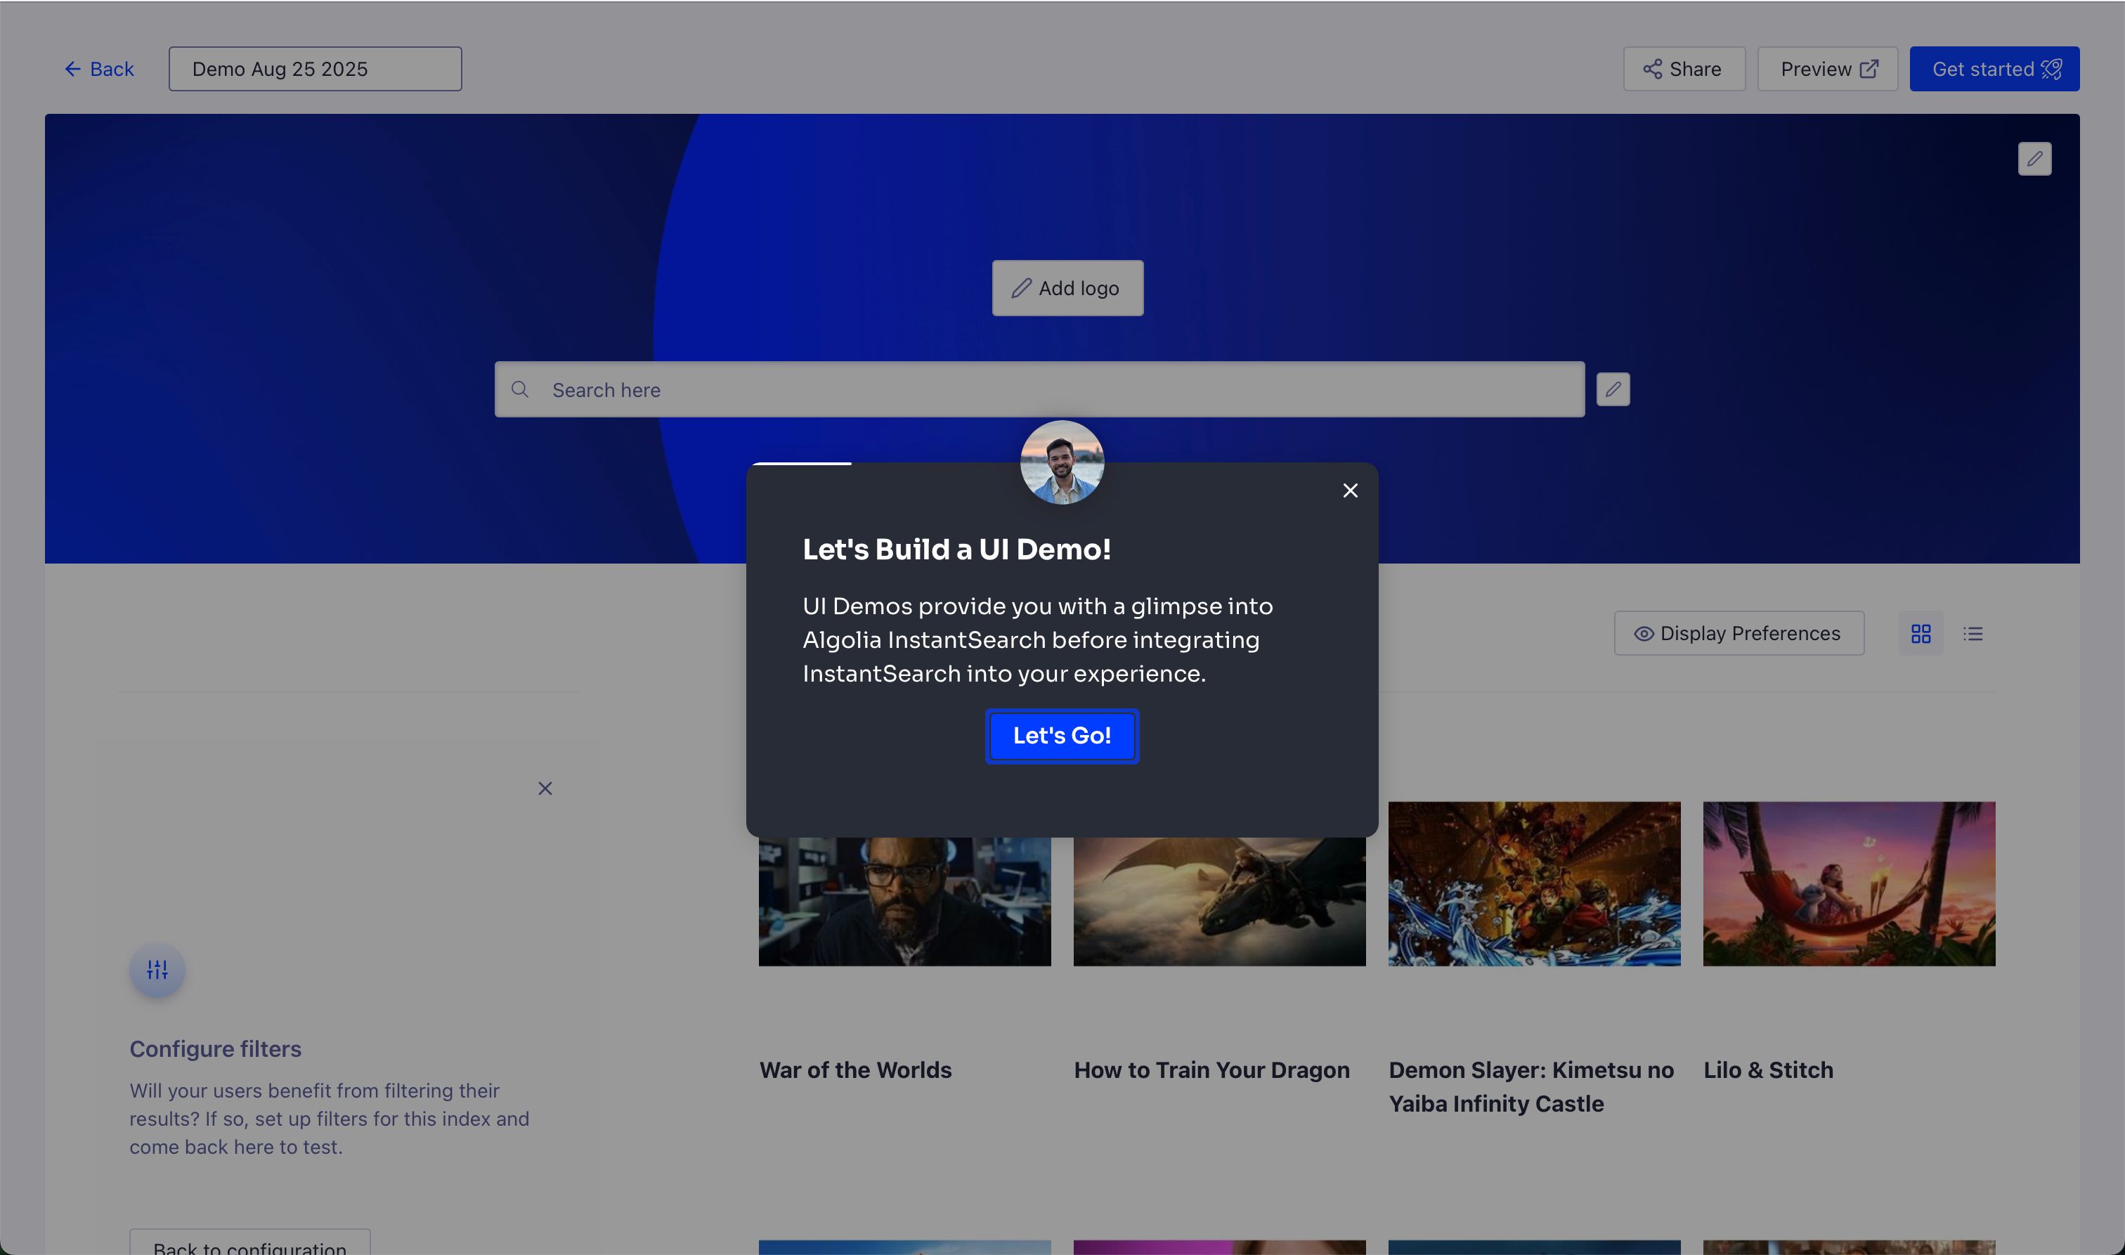Viewport: 2125px width, 1255px height.
Task: Open the Share options
Action: click(1683, 70)
